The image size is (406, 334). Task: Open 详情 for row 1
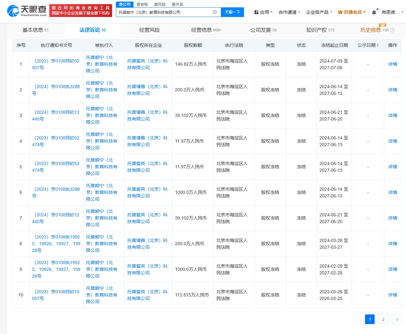coord(393,64)
